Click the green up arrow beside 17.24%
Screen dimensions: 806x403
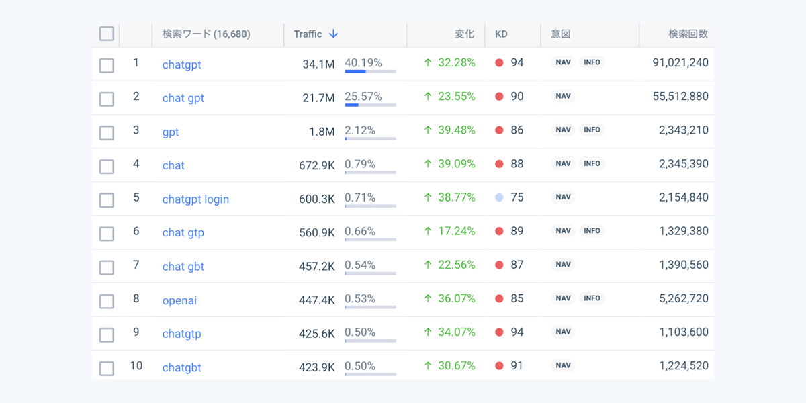click(428, 230)
